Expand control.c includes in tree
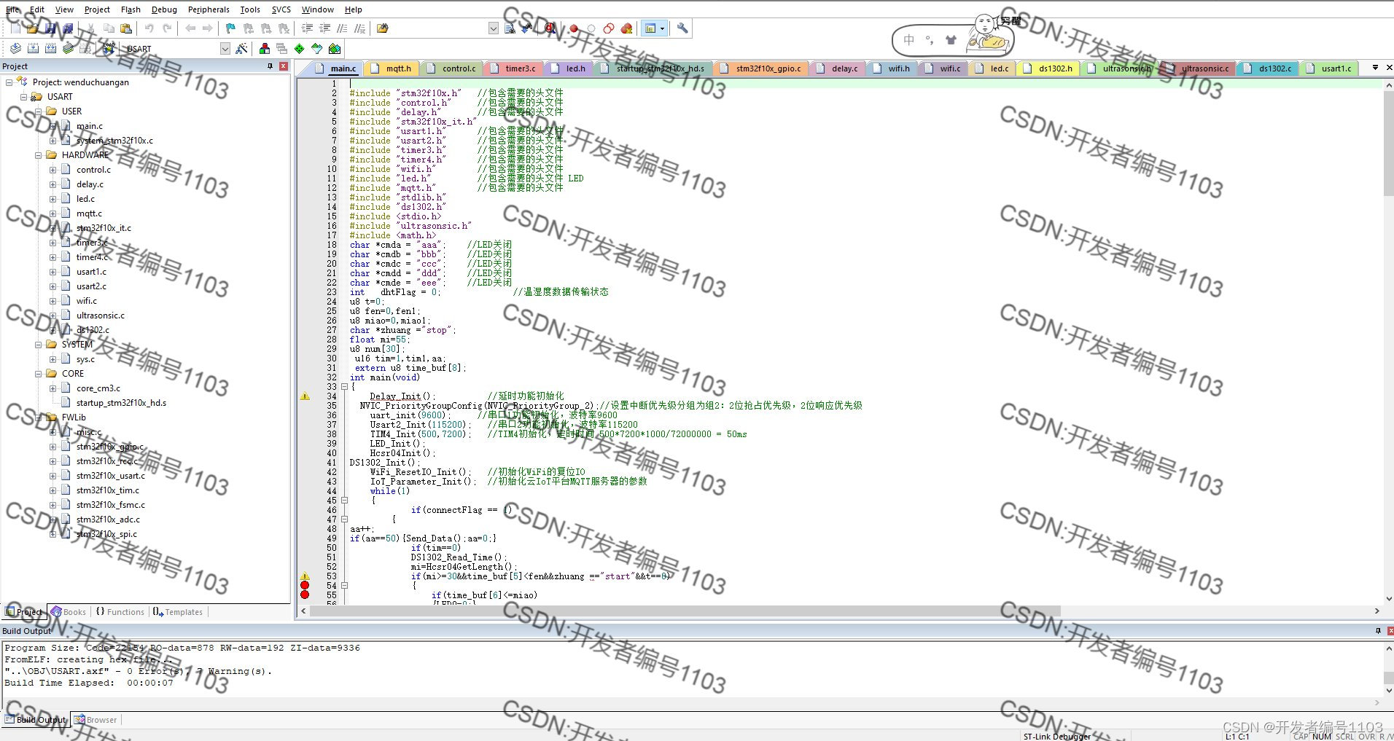 tap(52, 170)
